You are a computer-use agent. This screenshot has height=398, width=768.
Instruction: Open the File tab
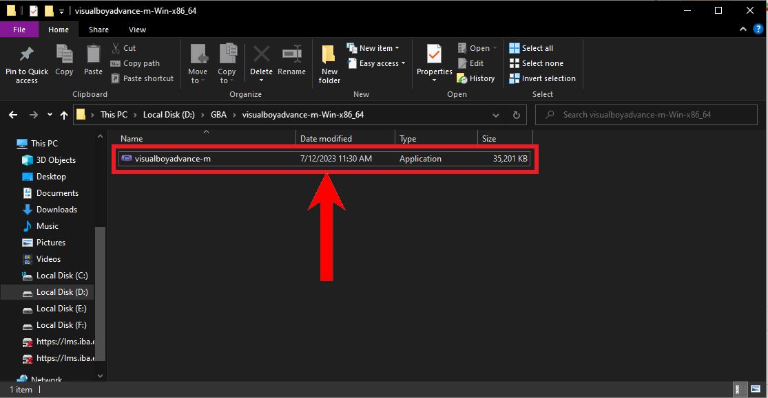(x=19, y=30)
